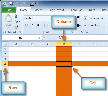This screenshot has height=96, width=108.
Task: Switch to the Insert tab
Action: point(38,10)
